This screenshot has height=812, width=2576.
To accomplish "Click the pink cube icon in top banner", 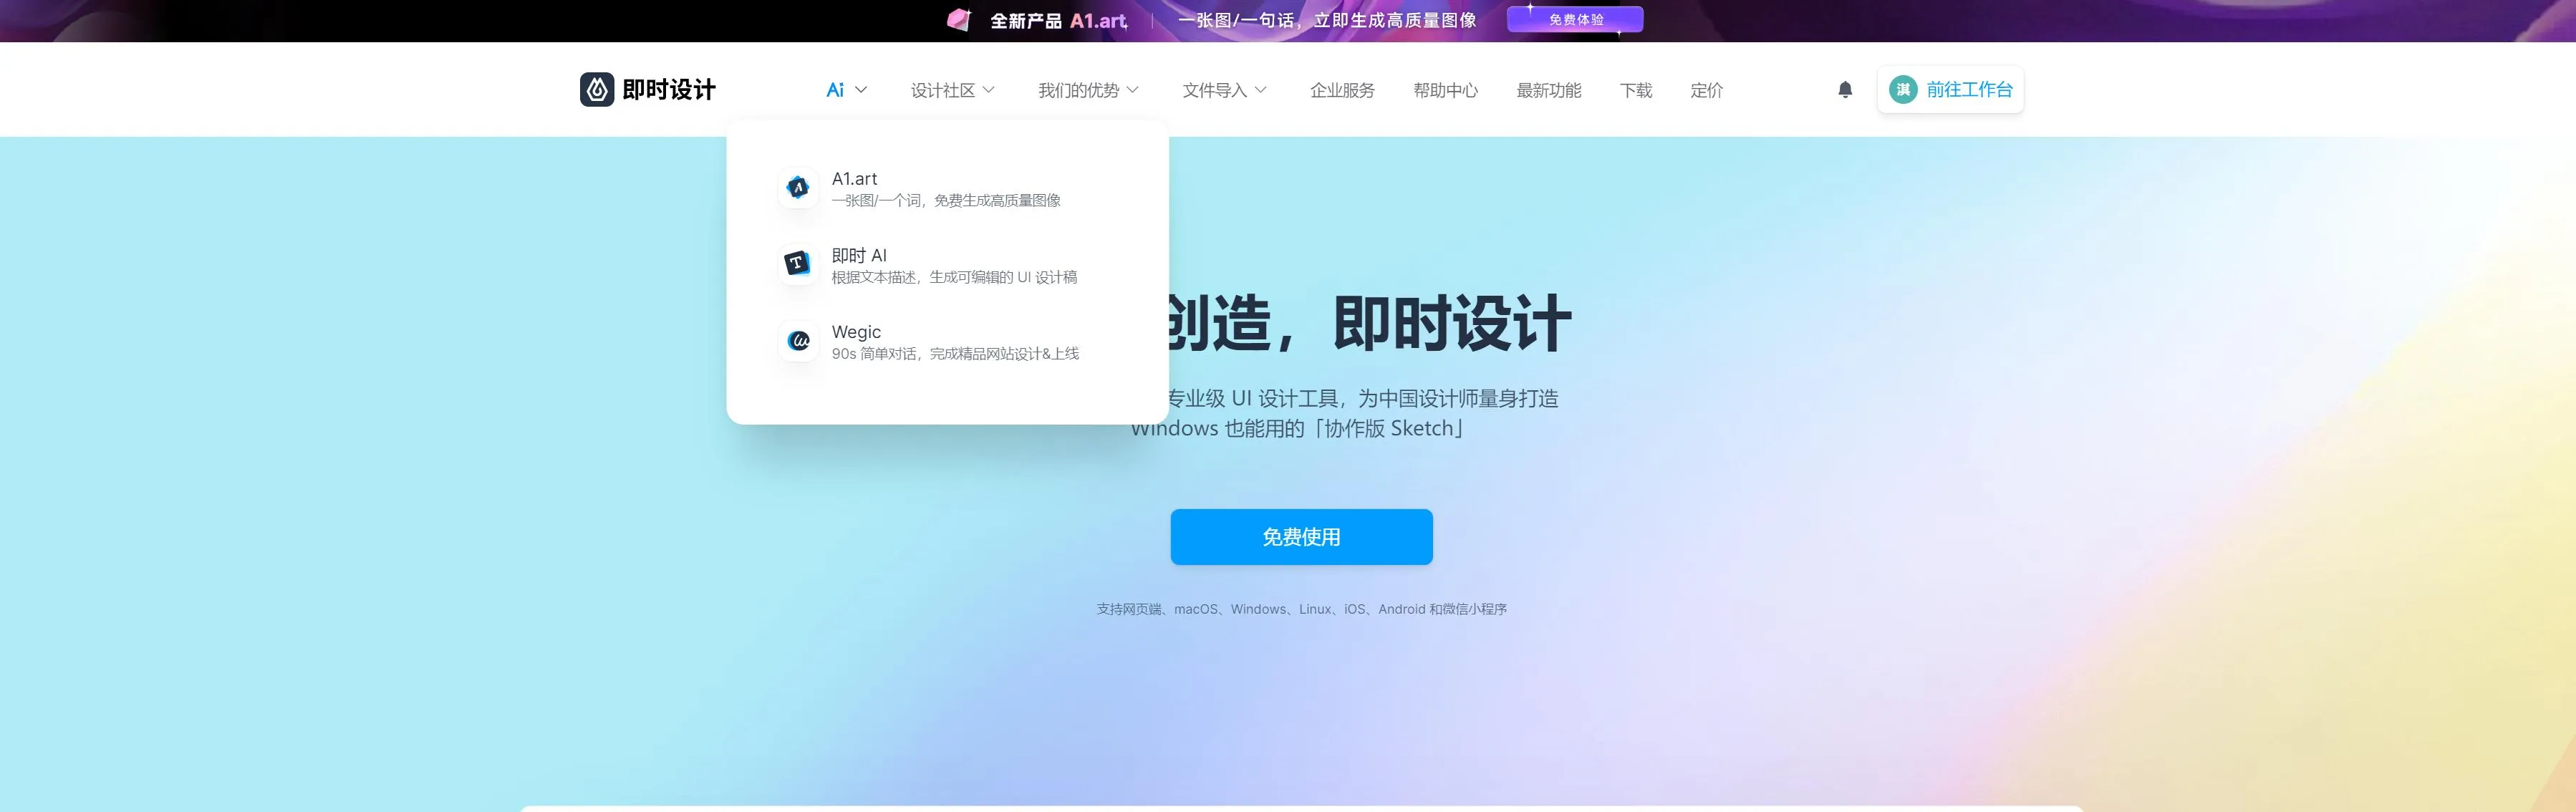I will [959, 20].
